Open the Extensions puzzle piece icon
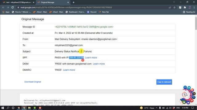This screenshot has width=197, height=110. [185, 7]
